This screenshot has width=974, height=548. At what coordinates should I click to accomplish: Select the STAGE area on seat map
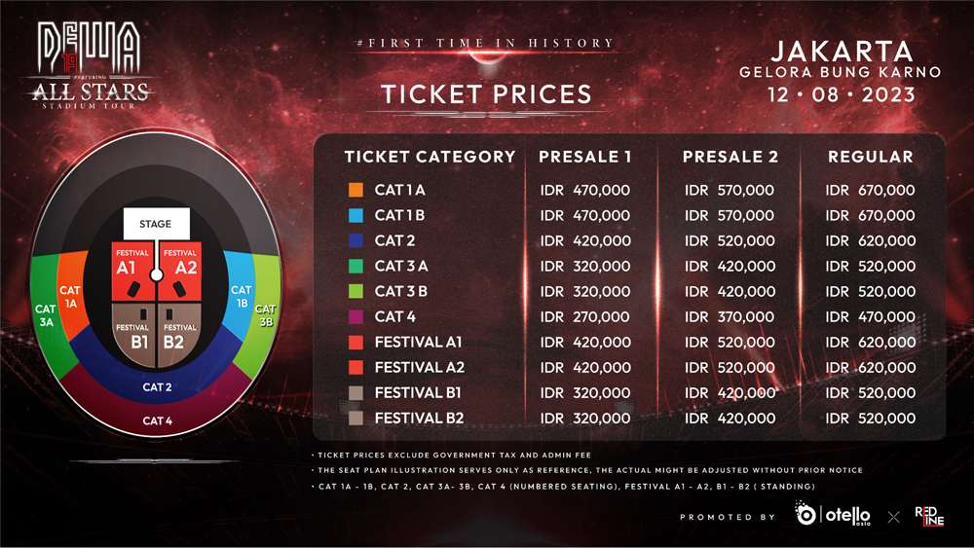155,225
